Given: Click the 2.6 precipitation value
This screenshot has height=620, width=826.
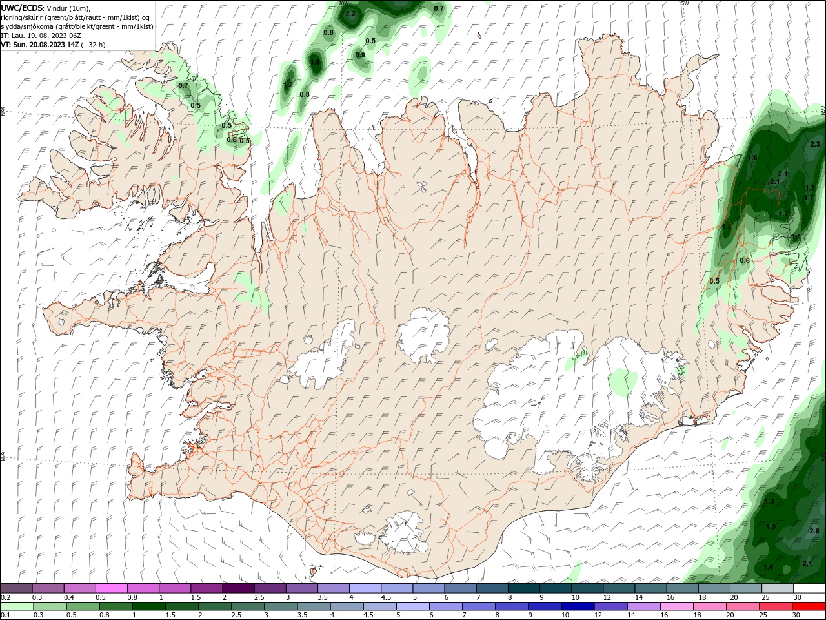Looking at the screenshot, I should pyautogui.click(x=814, y=532).
